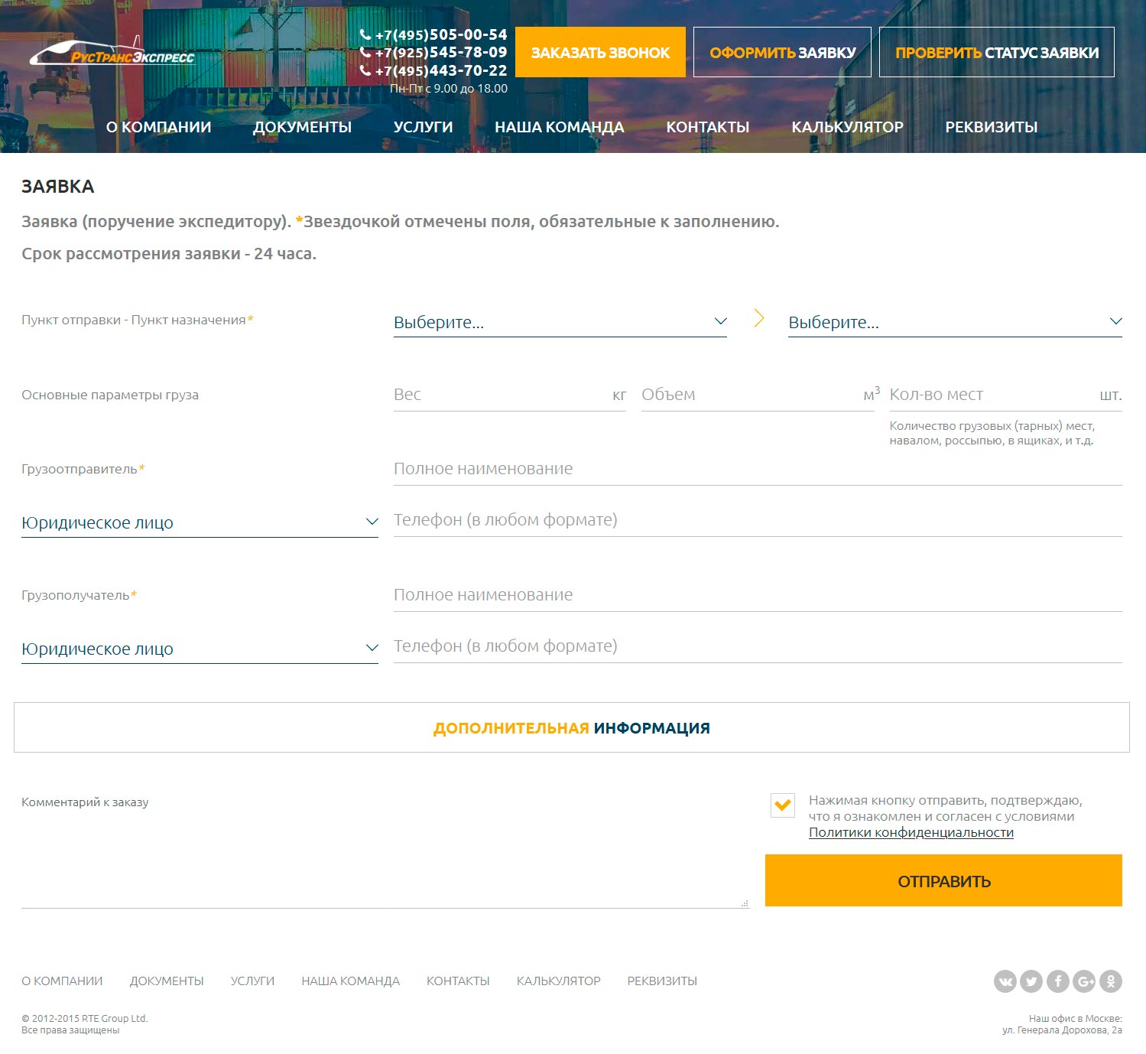Open the destination point "Выберите..." dropdown
Viewport: 1146px width, 1054px height.
pyautogui.click(x=955, y=322)
